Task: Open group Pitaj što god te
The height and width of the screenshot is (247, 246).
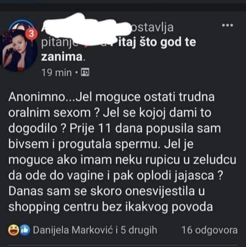Action: click(x=154, y=42)
